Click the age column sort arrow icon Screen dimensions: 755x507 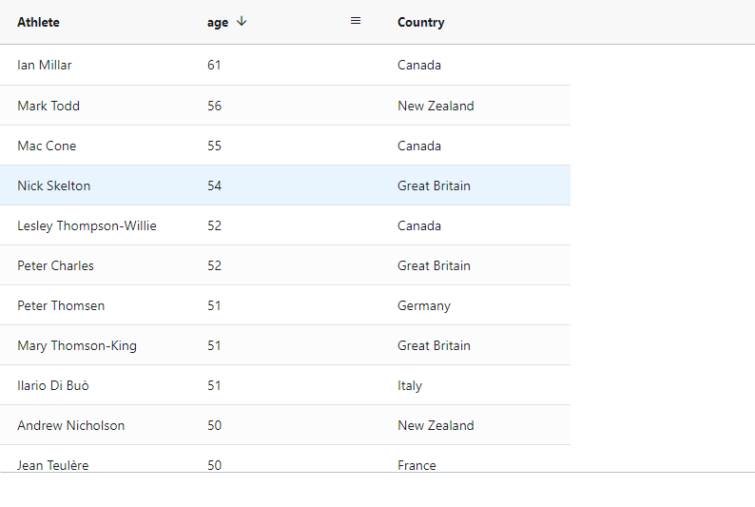(x=242, y=22)
